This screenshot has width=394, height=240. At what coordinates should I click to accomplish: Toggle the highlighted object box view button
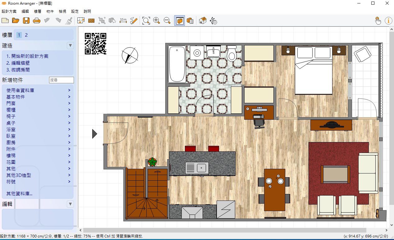click(x=180, y=21)
